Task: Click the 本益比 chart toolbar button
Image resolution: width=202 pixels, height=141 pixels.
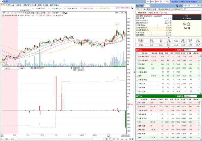Action: (x=37, y=13)
